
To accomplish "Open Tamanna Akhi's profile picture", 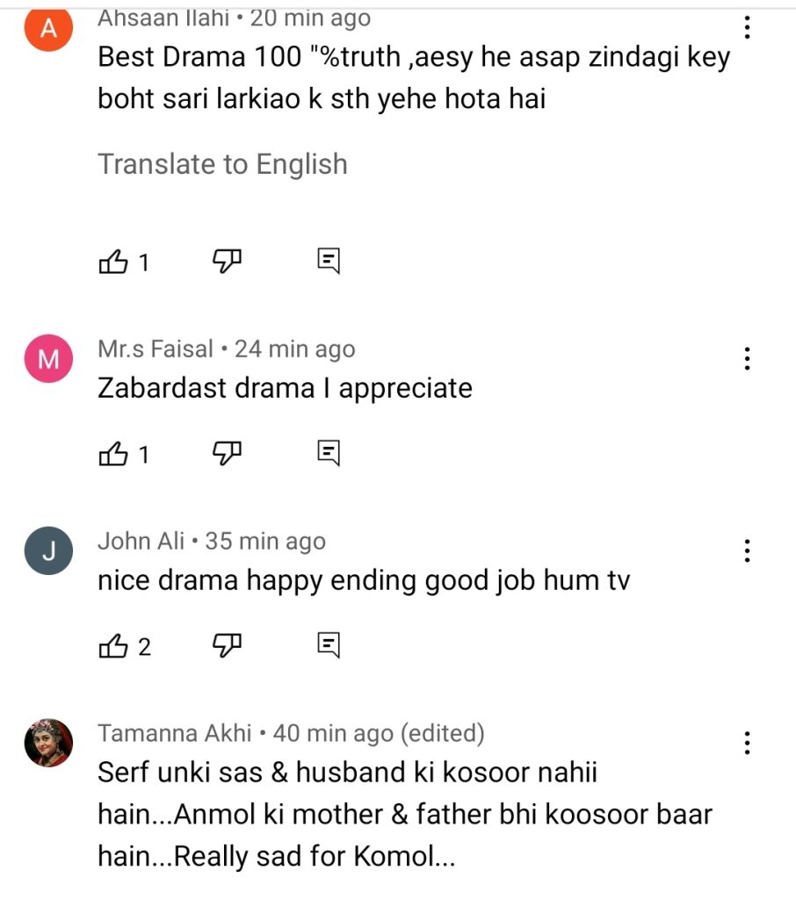I will (x=49, y=743).
